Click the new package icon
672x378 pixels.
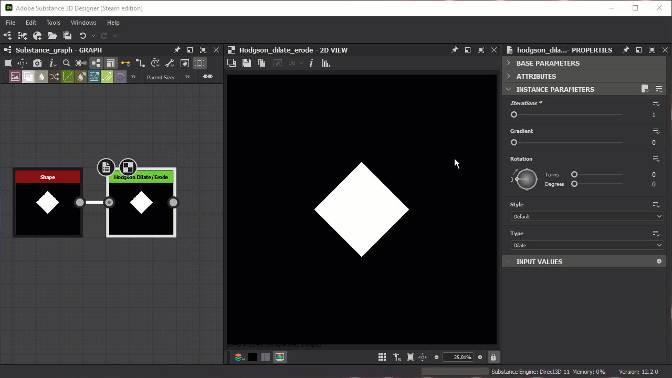click(x=37, y=36)
